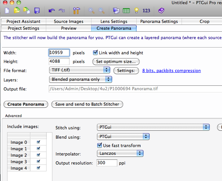The image size is (222, 181).
Task: Open Options via the tools icon
Action: tap(77, 11)
